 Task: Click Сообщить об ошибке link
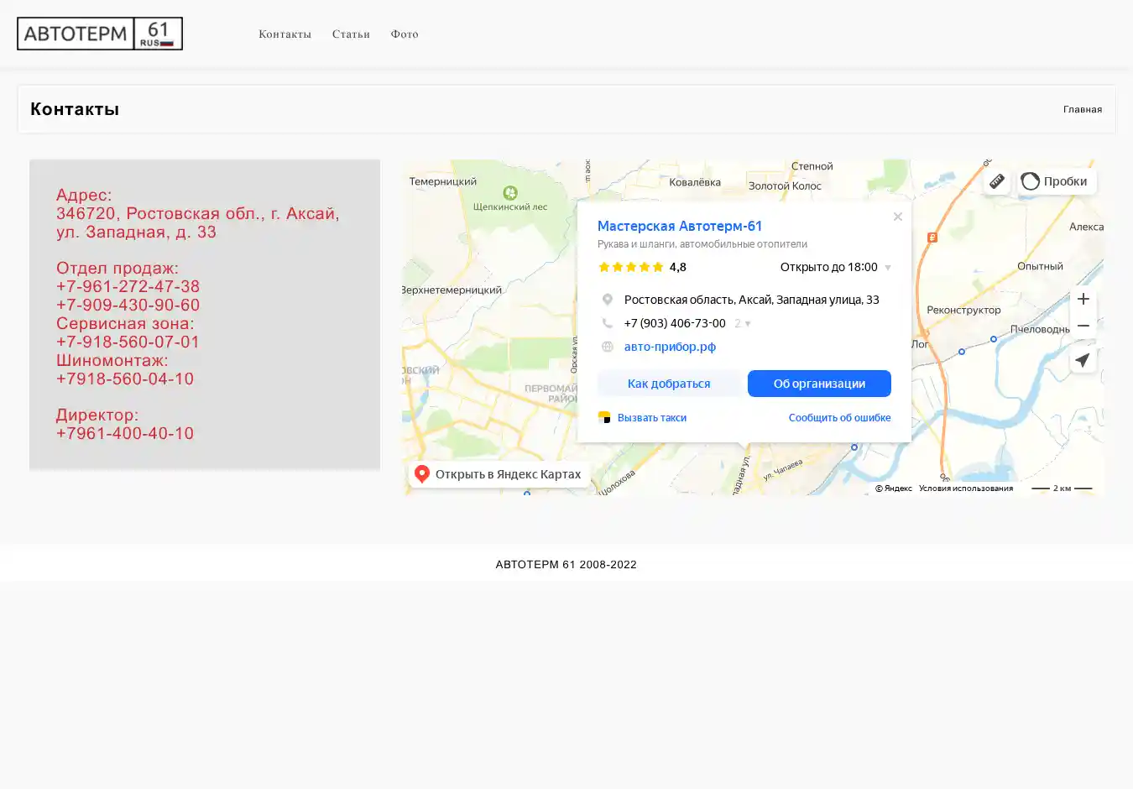(x=839, y=418)
